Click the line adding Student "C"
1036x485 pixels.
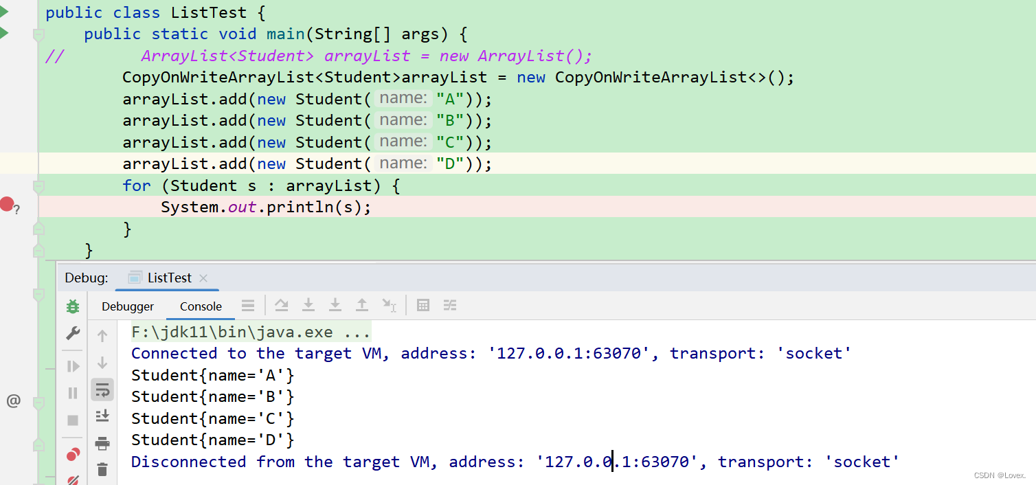pyautogui.click(x=307, y=142)
